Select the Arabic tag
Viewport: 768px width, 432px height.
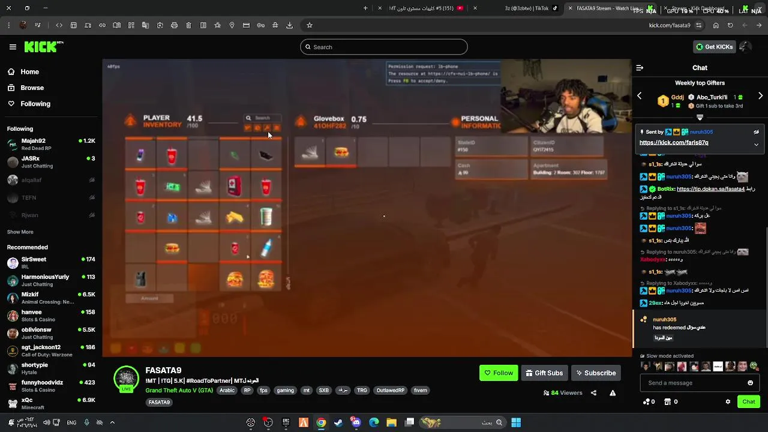227,390
